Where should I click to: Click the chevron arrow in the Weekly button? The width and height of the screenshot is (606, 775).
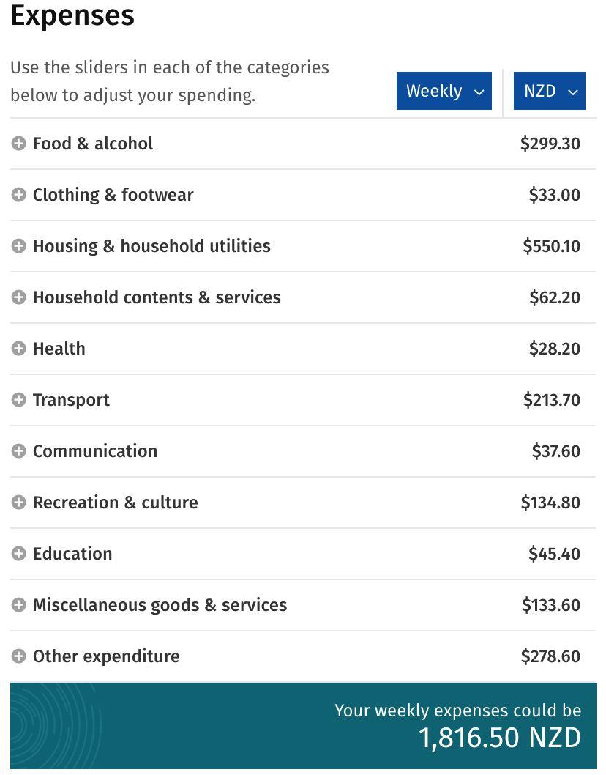tap(479, 92)
